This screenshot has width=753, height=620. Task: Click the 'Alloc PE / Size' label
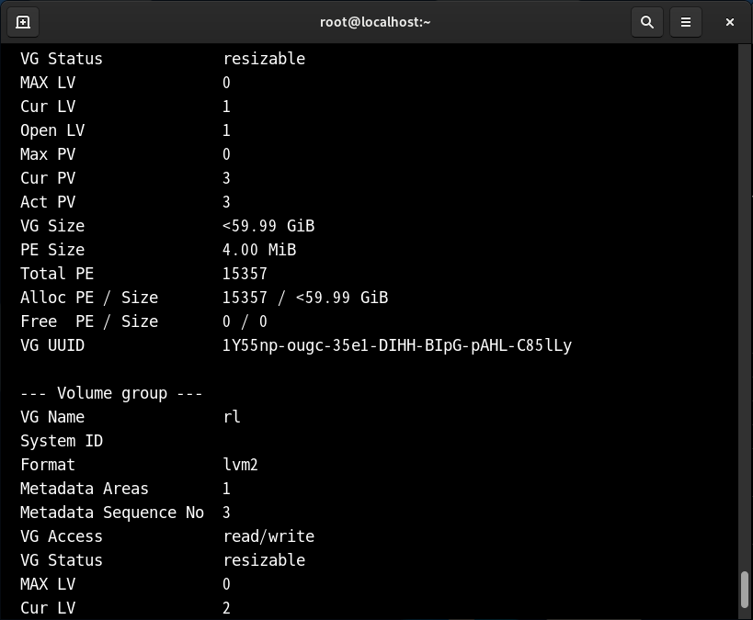(x=89, y=298)
